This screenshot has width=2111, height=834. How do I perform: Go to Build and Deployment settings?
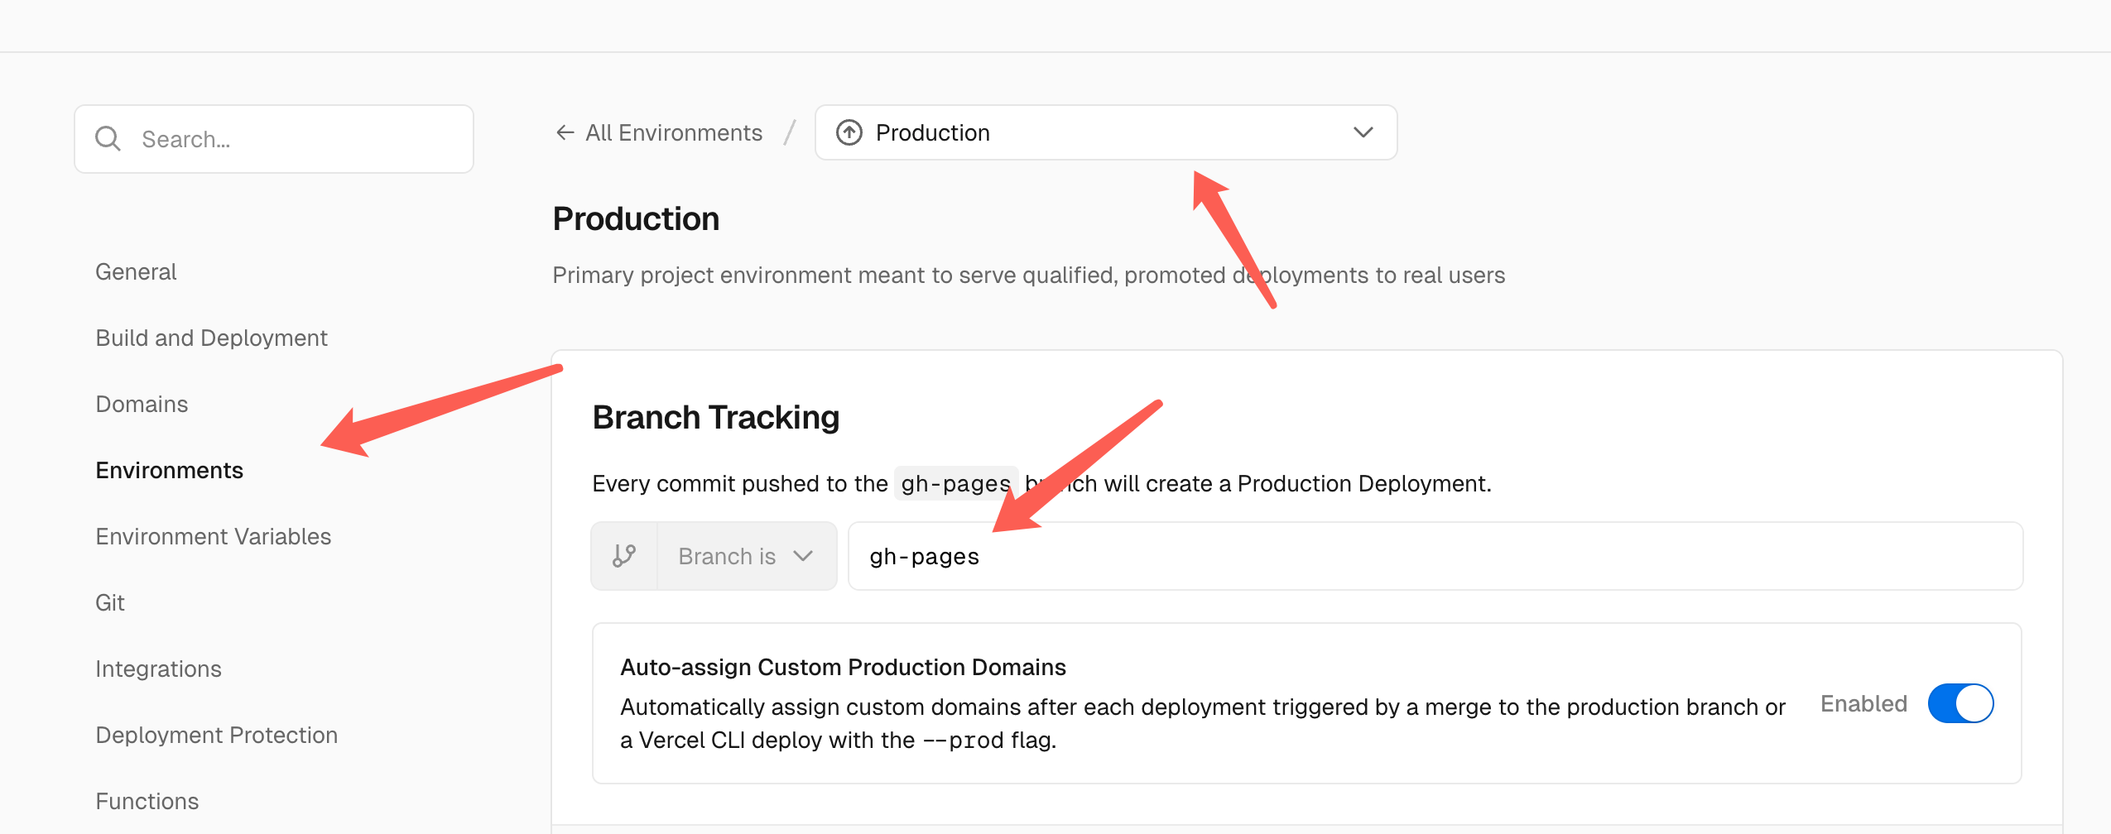(211, 338)
